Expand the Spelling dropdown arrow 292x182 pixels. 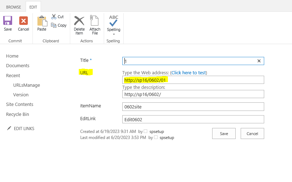click(x=114, y=34)
